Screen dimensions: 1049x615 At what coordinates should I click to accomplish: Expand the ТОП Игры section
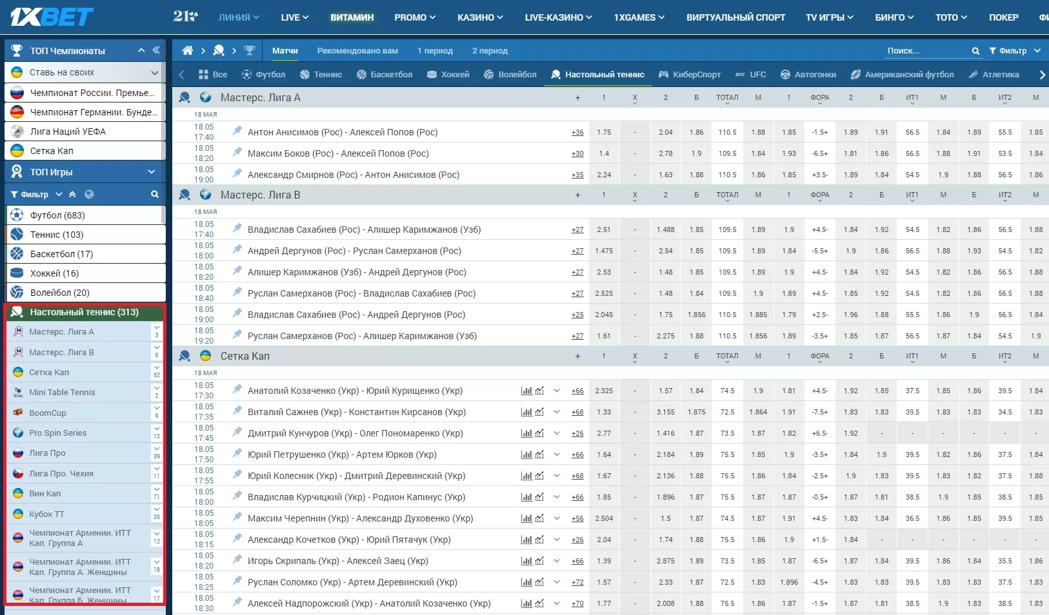152,172
